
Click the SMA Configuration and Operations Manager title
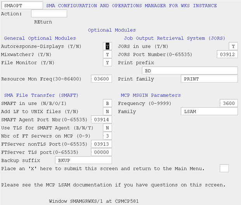(132, 6)
